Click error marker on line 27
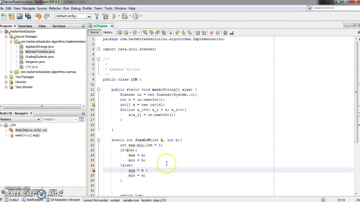Image resolution: width=360 pixels, height=202 pixels. 93,170
